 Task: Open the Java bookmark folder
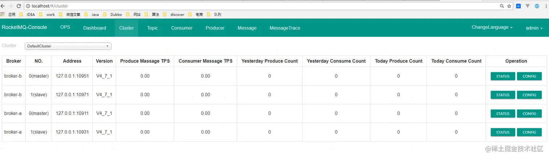pos(91,14)
